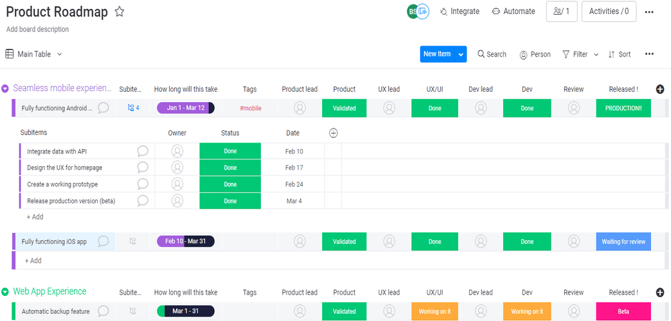
Task: Open the Integrate option
Action: coord(459,12)
